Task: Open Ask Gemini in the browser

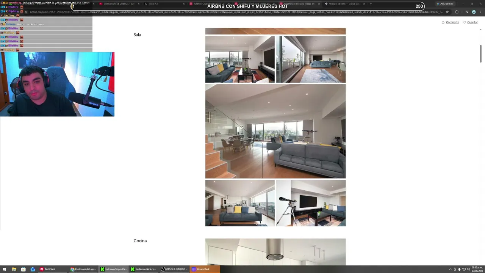Action: (x=444, y=4)
